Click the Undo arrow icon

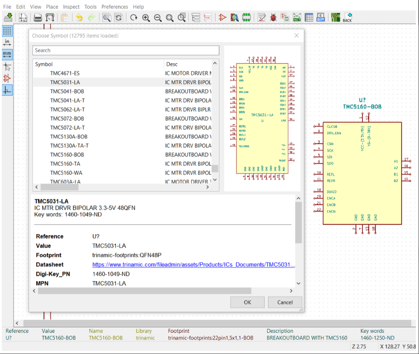pos(79,18)
